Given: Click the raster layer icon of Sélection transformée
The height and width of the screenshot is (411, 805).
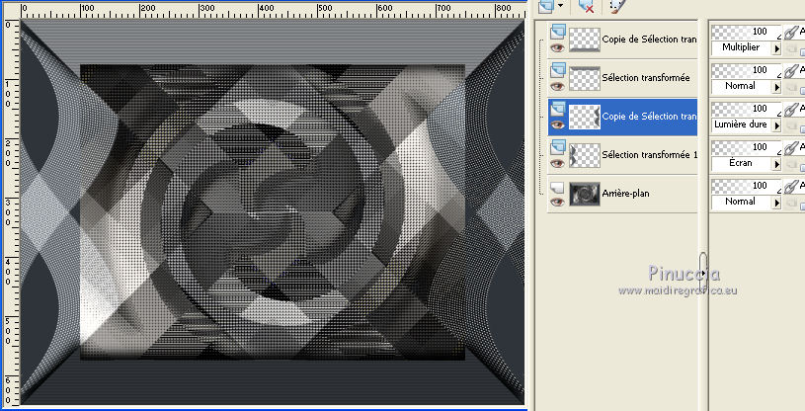Looking at the screenshot, I should (557, 70).
